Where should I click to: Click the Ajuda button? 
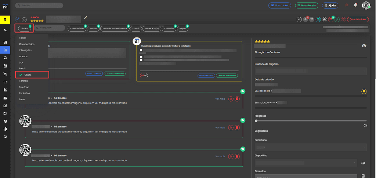(x=330, y=5)
